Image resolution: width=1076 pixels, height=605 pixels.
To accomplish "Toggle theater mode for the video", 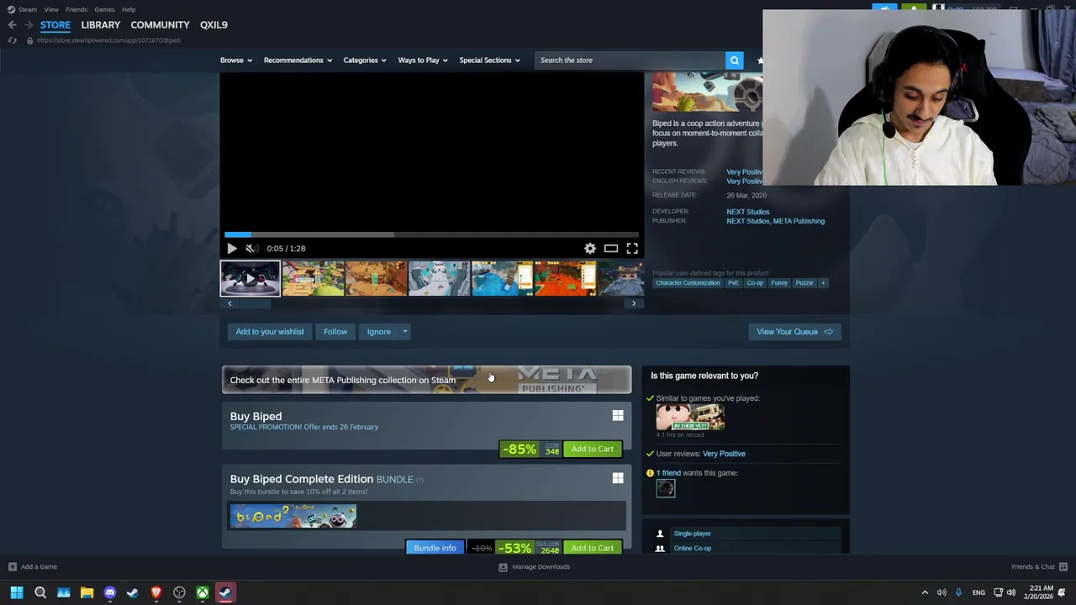I will (x=611, y=248).
